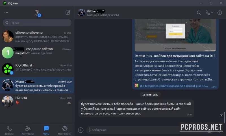Image resolution: width=226 pixels, height=136 pixels.
Task: Click contact name Женя in chat header
Action: tap(91, 11)
